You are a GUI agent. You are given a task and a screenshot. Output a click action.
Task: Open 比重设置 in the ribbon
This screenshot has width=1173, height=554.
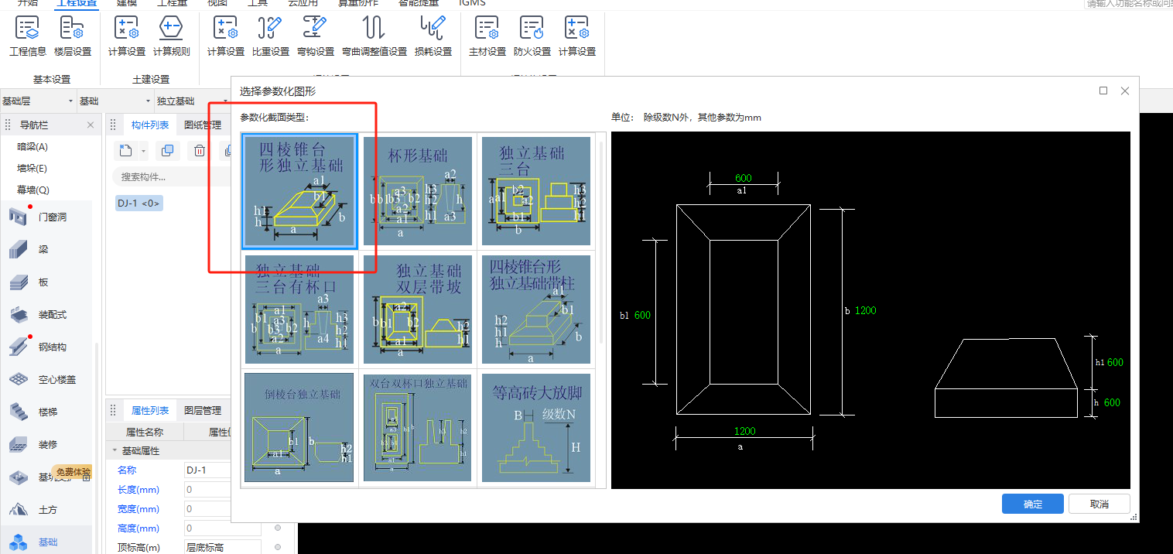(x=271, y=37)
